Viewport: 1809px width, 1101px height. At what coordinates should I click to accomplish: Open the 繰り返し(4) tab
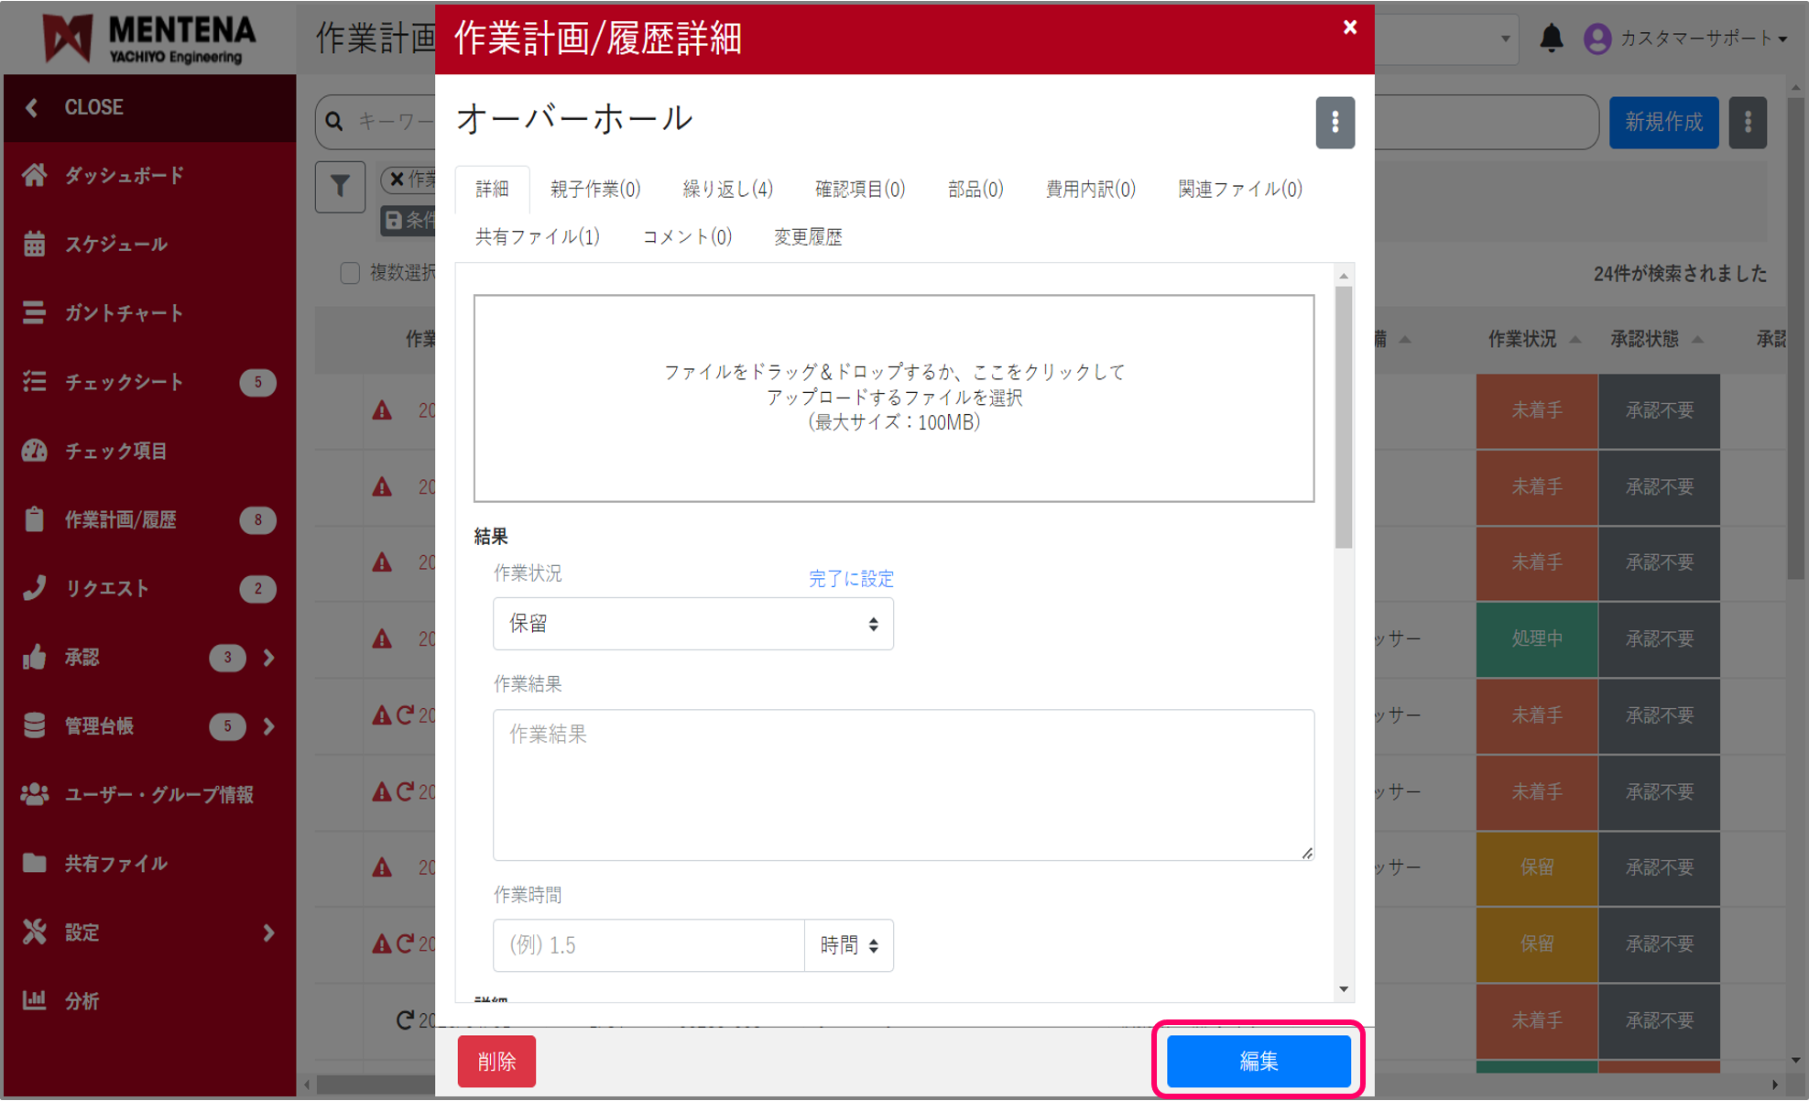point(727,189)
